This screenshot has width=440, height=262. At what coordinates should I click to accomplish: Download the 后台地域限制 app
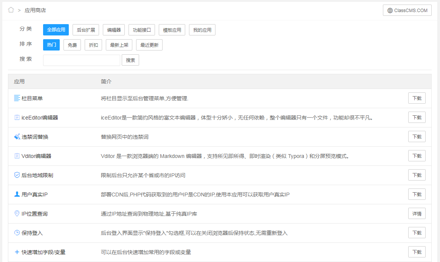point(417,175)
